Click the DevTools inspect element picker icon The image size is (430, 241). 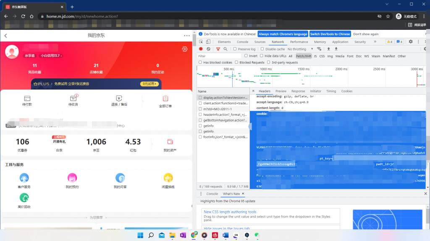[x=201, y=42]
